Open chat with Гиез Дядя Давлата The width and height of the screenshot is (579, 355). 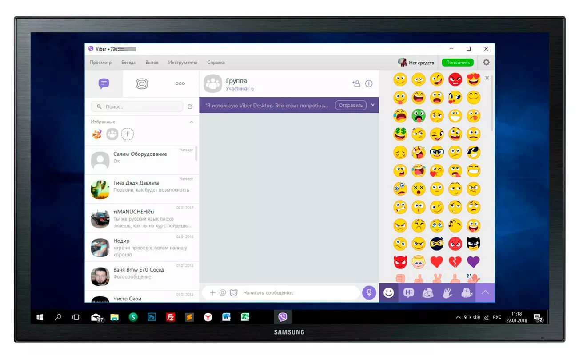(142, 189)
